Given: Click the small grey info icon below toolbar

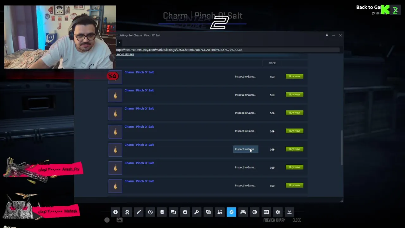Looking at the screenshot, I should pyautogui.click(x=107, y=220).
